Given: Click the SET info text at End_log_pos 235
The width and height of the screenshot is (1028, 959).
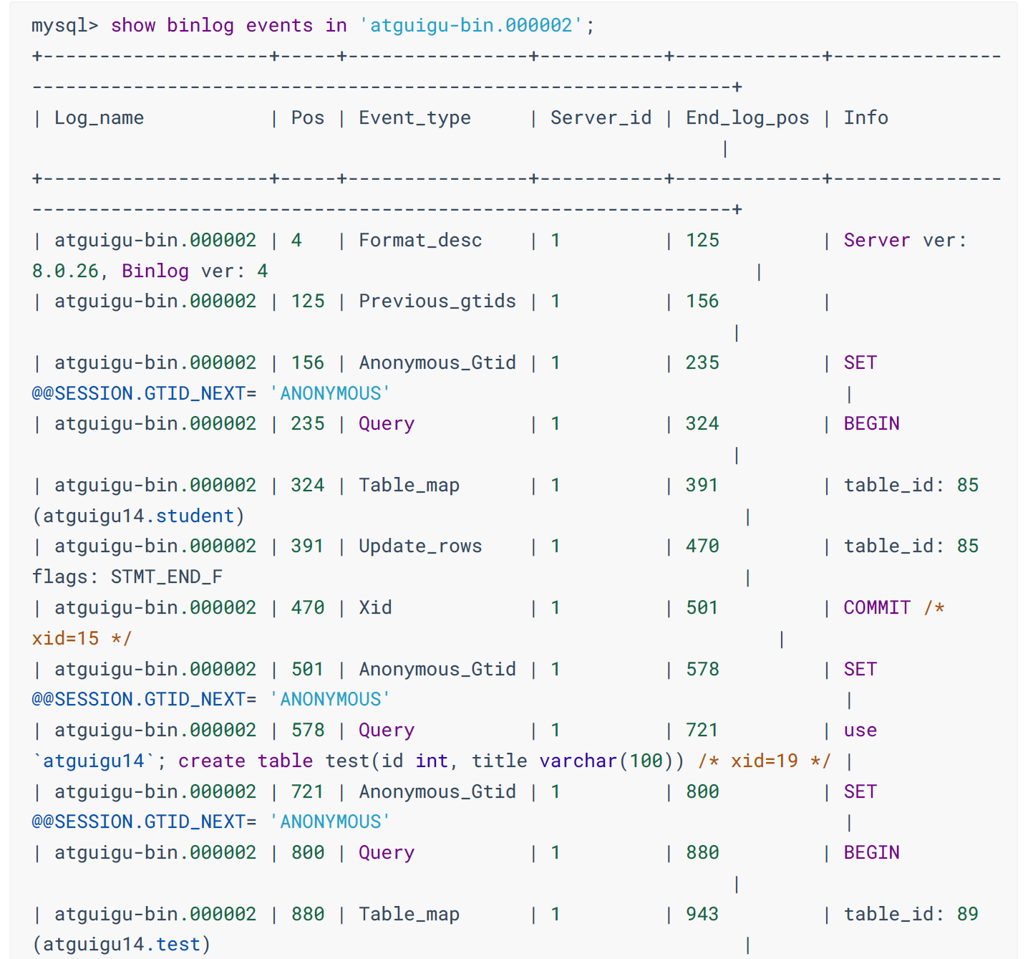Looking at the screenshot, I should point(860,363).
